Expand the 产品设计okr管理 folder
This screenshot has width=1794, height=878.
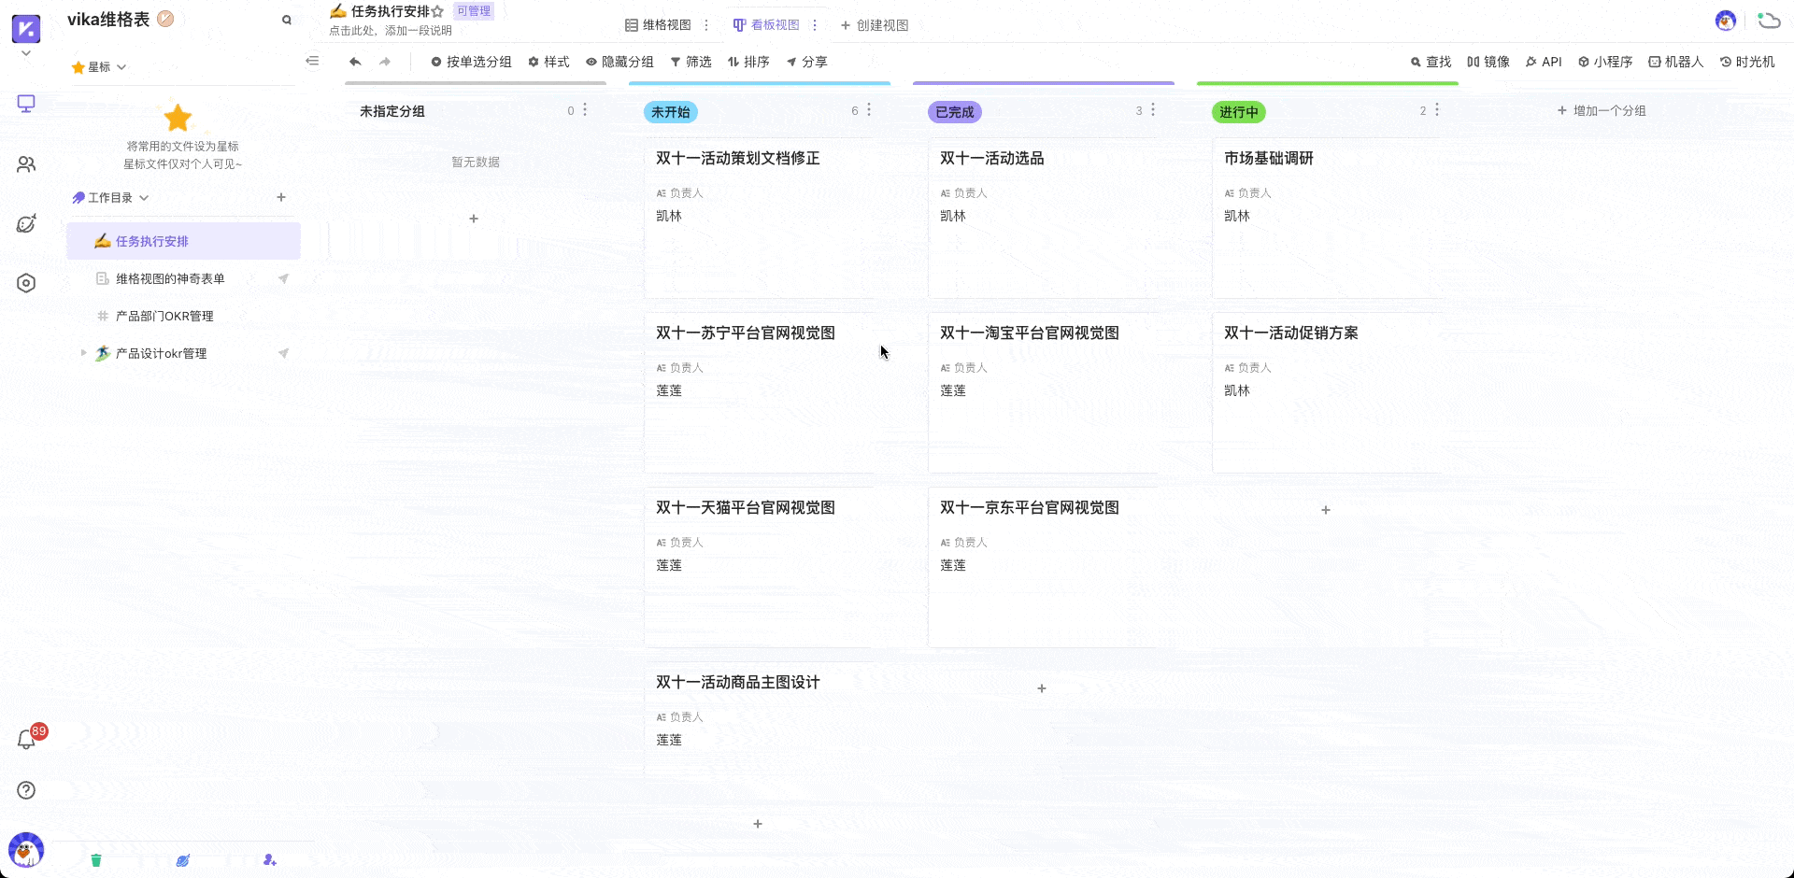(x=84, y=353)
